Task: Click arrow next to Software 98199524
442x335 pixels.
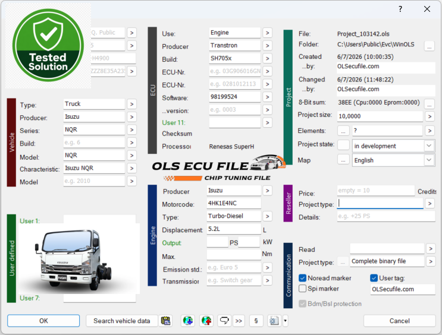Action: point(267,97)
